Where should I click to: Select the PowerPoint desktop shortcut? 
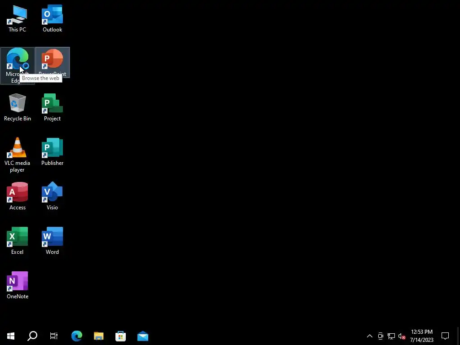coord(52,62)
